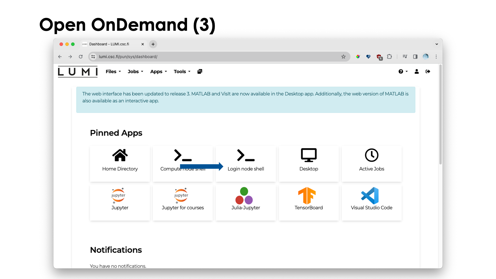Open the browser side panel icon
The width and height of the screenshot is (496, 279).
pyautogui.click(x=415, y=57)
